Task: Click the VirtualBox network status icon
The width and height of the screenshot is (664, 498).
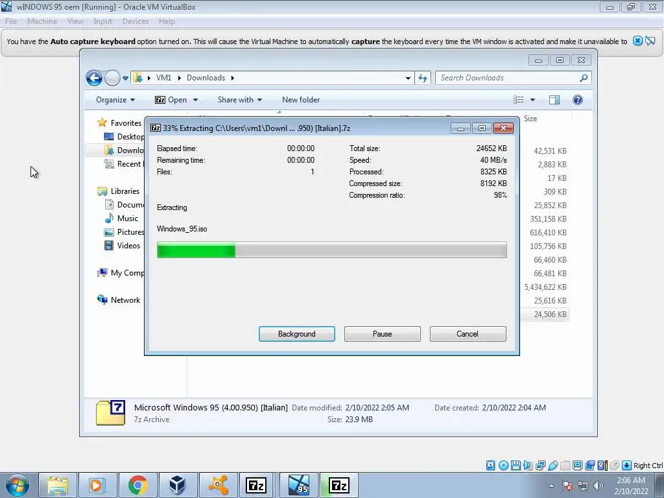Action: click(x=540, y=466)
